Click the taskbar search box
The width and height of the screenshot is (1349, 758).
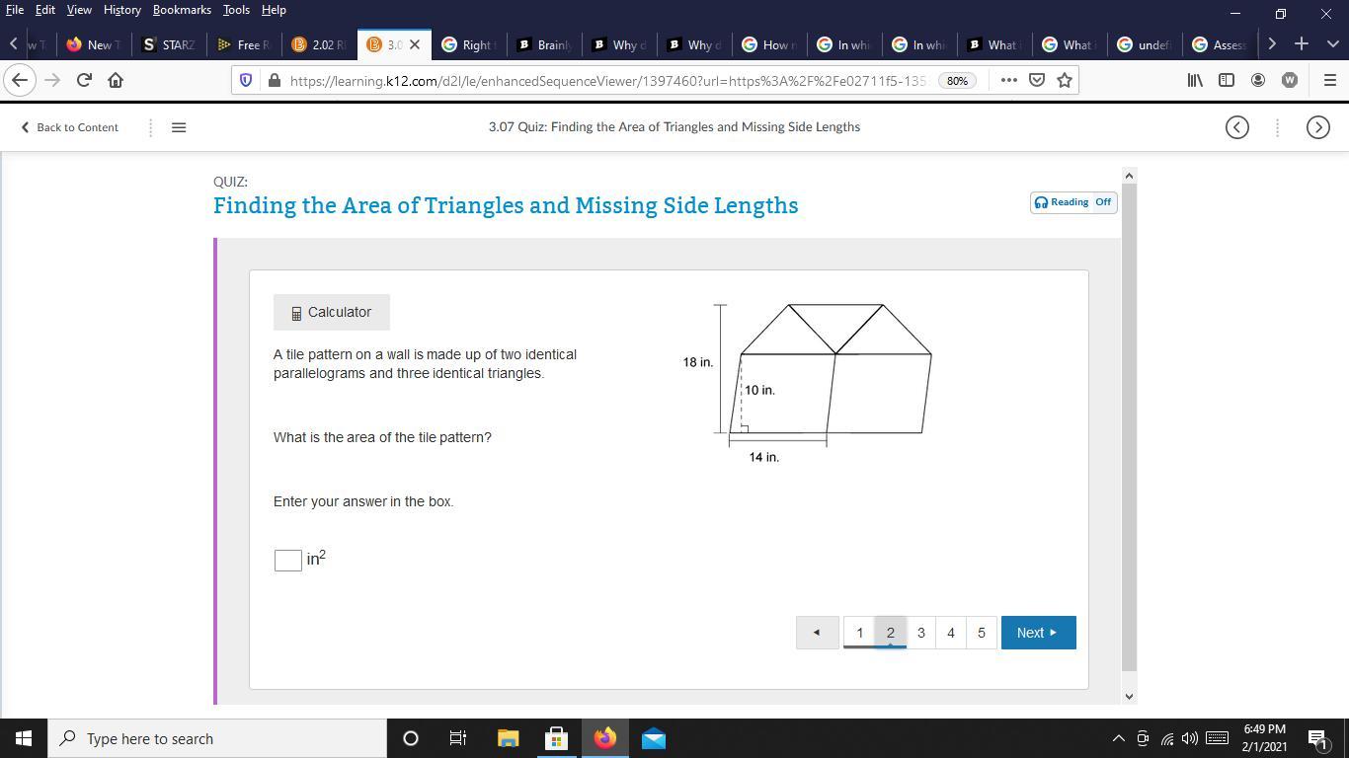coord(217,738)
